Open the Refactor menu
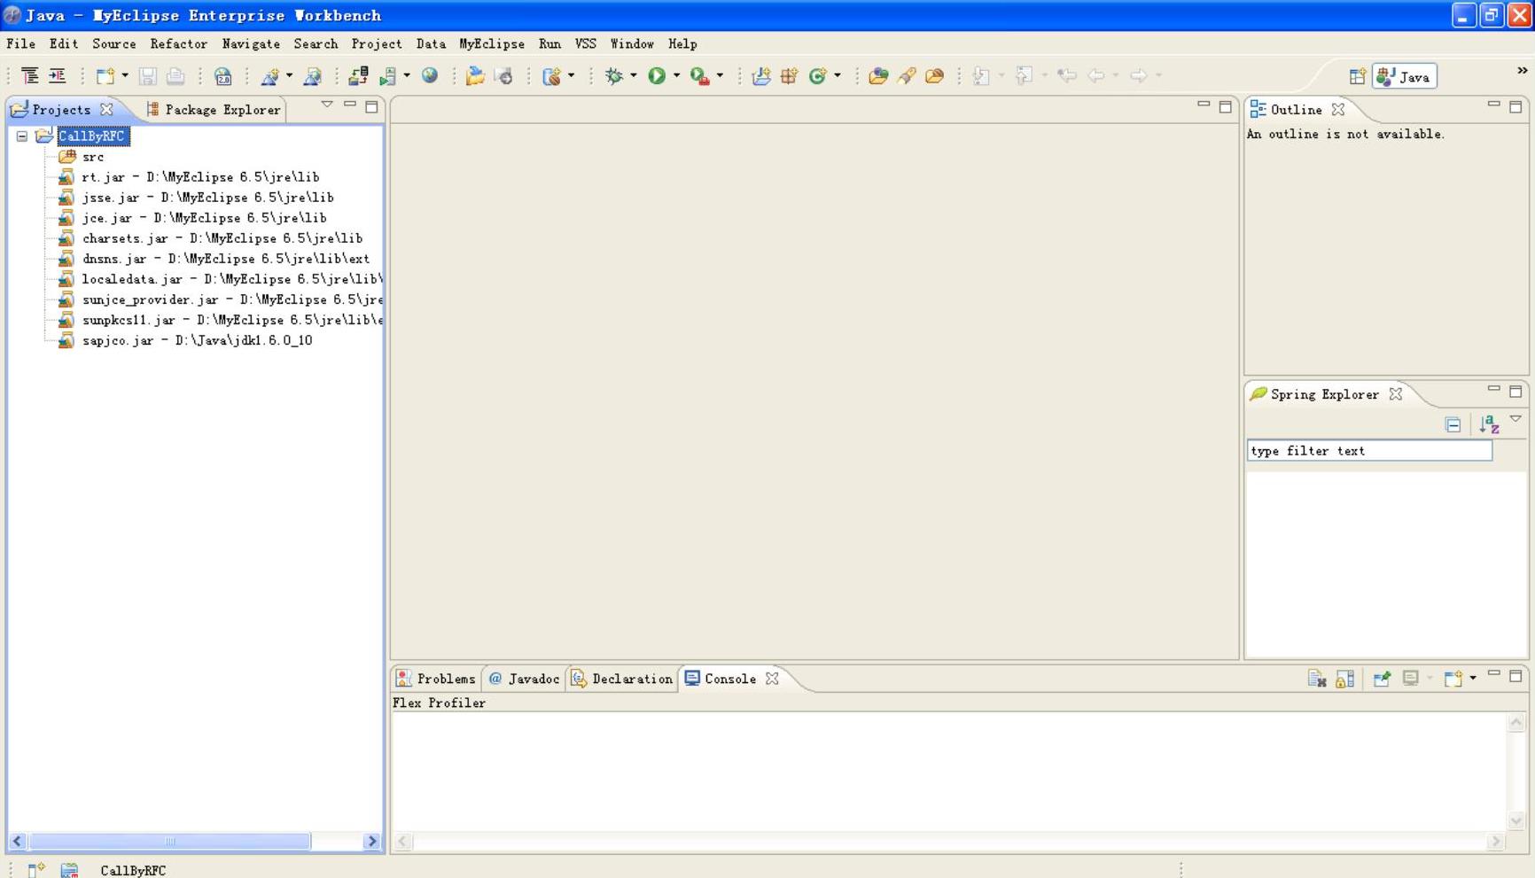Image resolution: width=1535 pixels, height=878 pixels. 178,43
